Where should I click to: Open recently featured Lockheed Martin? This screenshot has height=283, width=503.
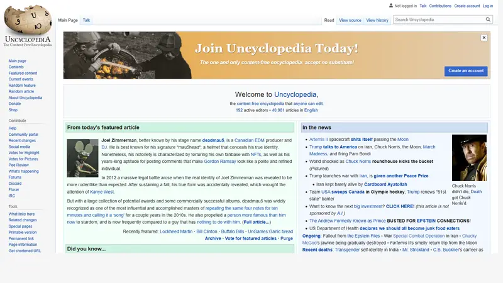coord(176,231)
